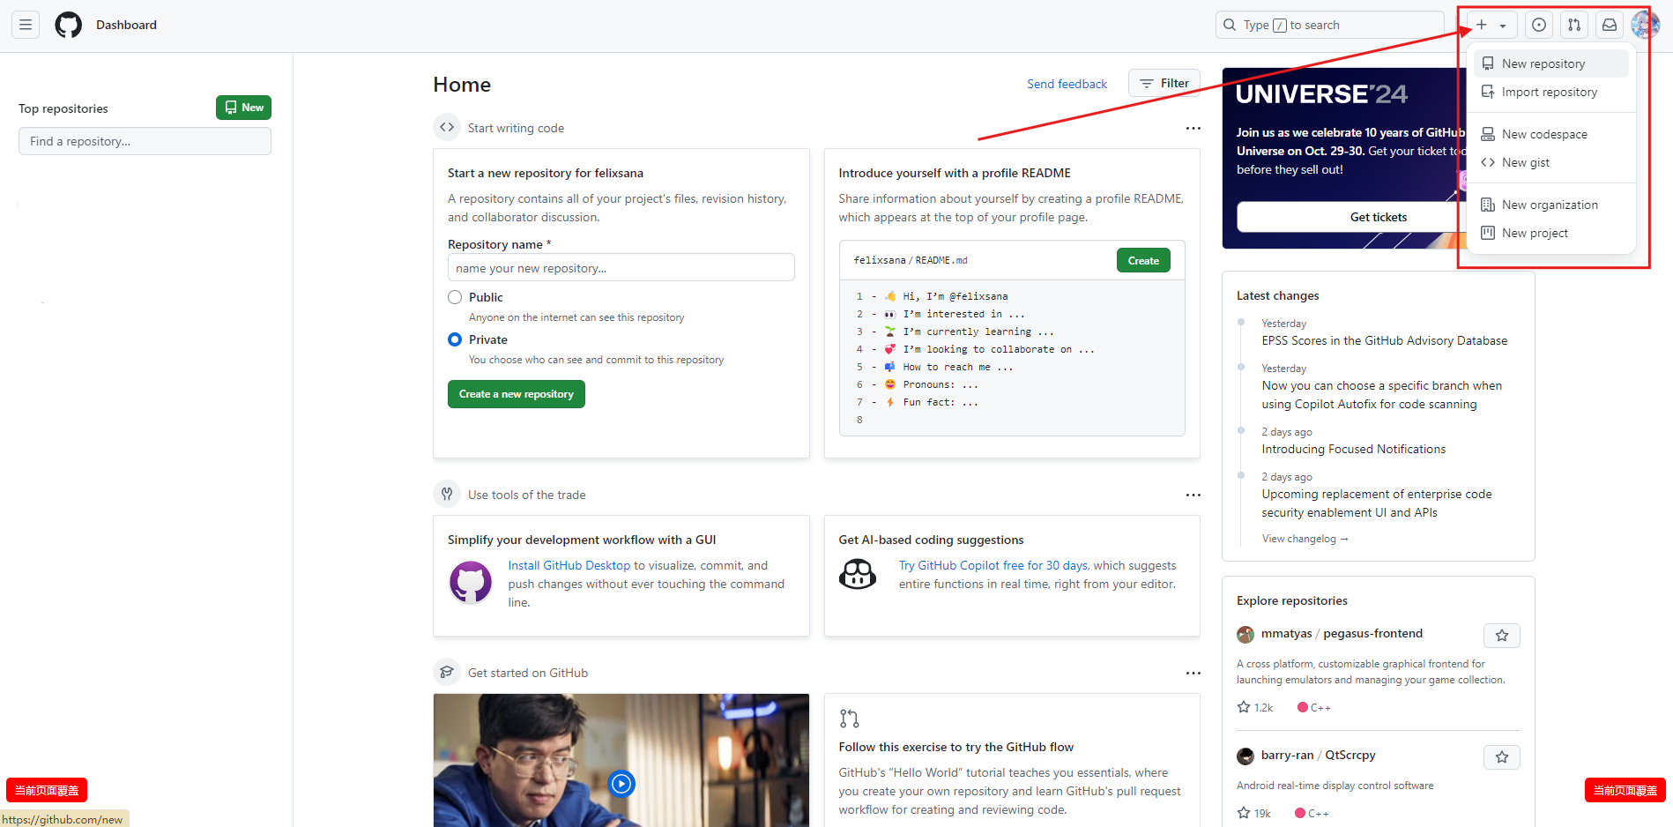Click the barry-ran avatar icon

1245,756
